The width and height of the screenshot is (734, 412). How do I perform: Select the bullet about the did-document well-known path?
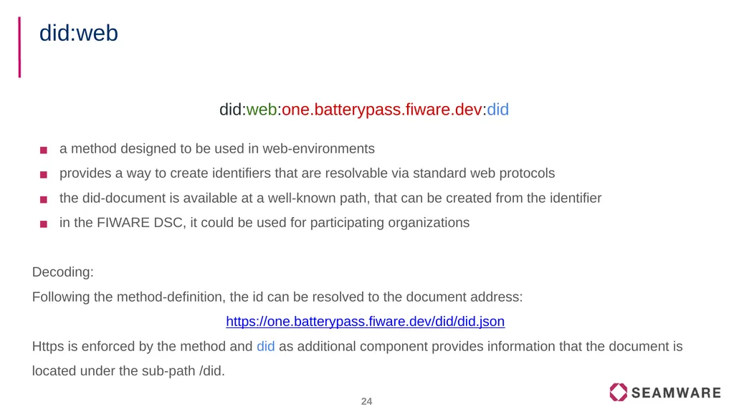point(330,198)
